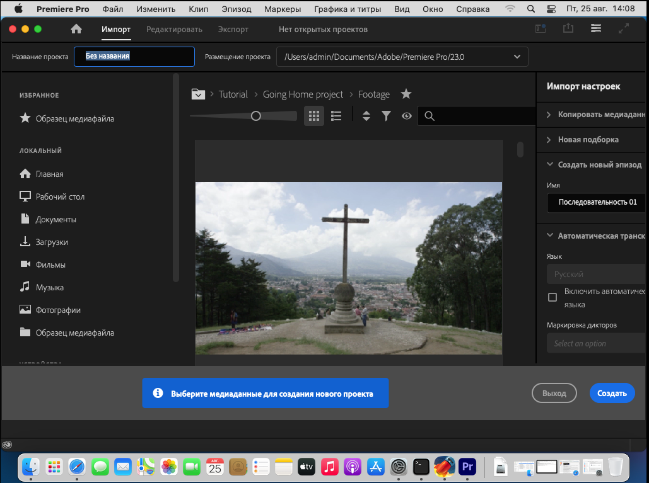Open the media filter funnel icon

coord(386,116)
